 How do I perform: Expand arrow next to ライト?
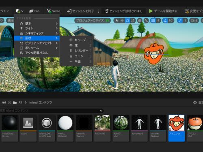tap(57, 28)
